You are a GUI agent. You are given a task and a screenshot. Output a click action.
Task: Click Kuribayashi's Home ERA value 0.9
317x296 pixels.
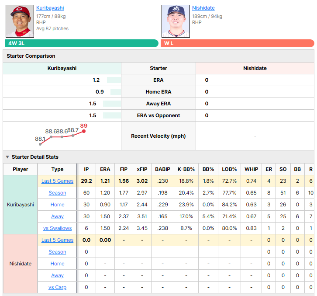coord(100,92)
